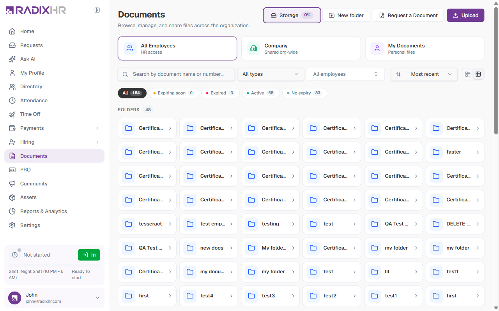
Task: Open the Assets box icon
Action: (x=12, y=197)
